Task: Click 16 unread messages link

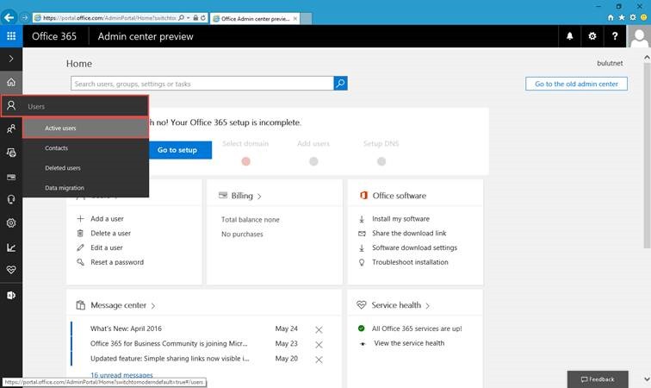Action: tap(121, 375)
